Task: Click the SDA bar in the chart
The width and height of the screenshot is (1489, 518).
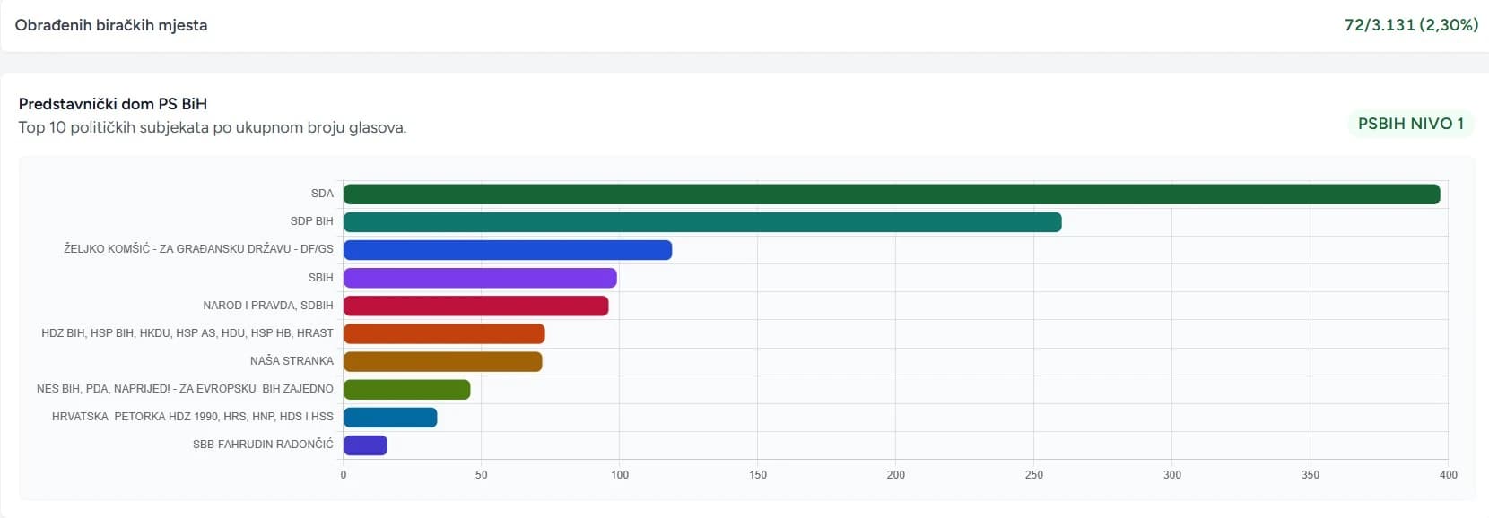Action: click(892, 194)
